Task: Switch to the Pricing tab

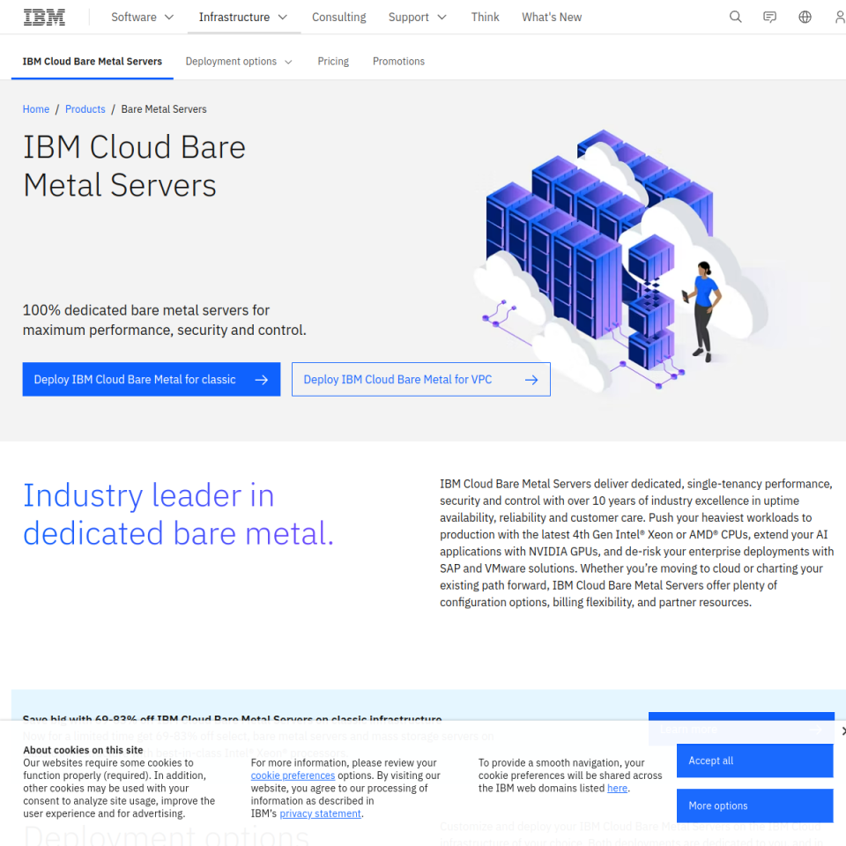Action: (333, 62)
